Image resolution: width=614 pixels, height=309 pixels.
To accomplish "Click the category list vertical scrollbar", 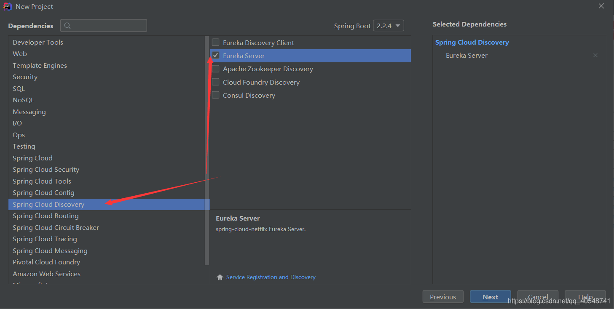I will point(207,151).
